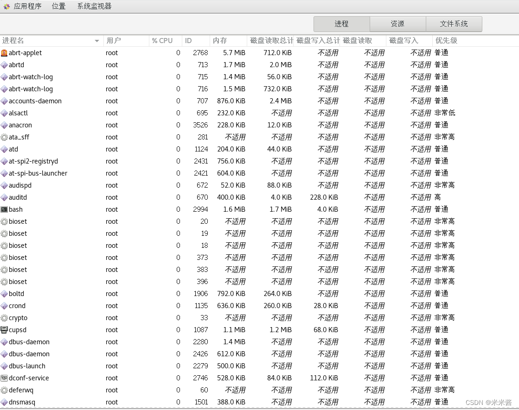Click memory value 5.7 MiB

coord(234,53)
